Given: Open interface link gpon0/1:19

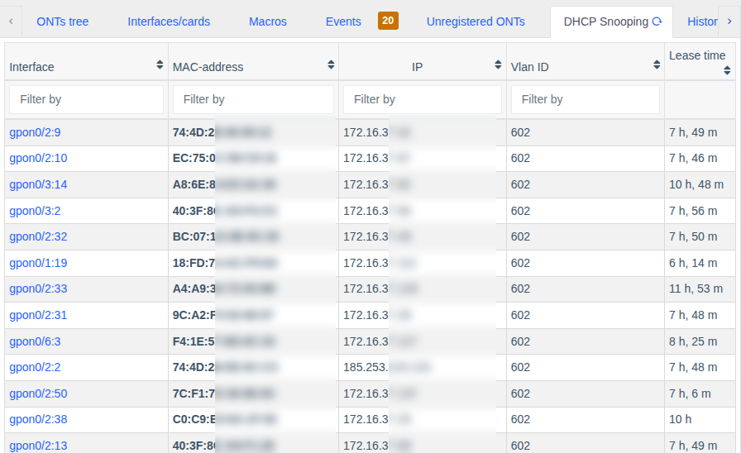Looking at the screenshot, I should [38, 263].
